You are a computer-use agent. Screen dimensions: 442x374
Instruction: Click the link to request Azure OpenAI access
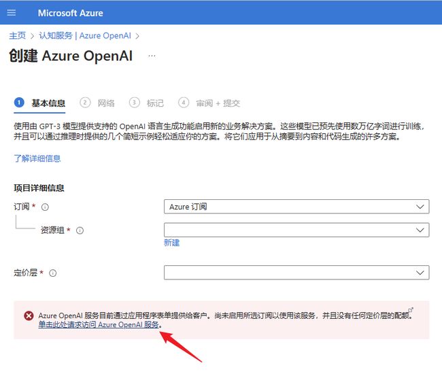point(99,324)
